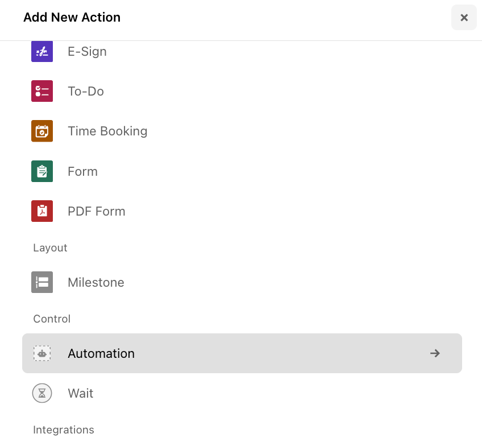Select the orange Time Booking calendar icon

coord(42,131)
